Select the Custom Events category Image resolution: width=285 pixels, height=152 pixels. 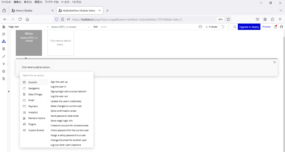[x=34, y=130]
